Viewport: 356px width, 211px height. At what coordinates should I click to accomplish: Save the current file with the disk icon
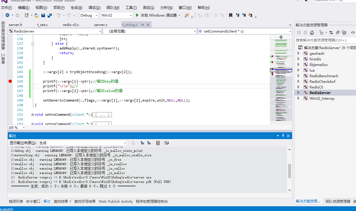43,15
